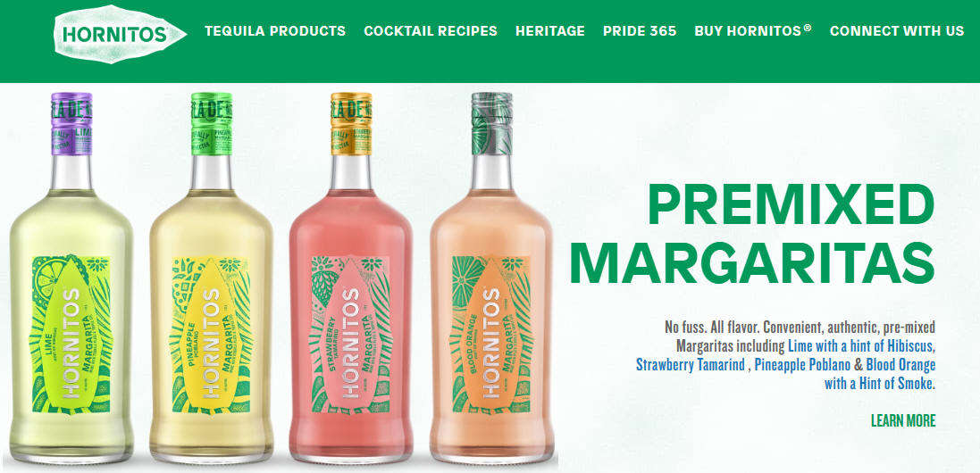The height and width of the screenshot is (473, 980).
Task: Open the Tequila Products menu
Action: point(275,31)
